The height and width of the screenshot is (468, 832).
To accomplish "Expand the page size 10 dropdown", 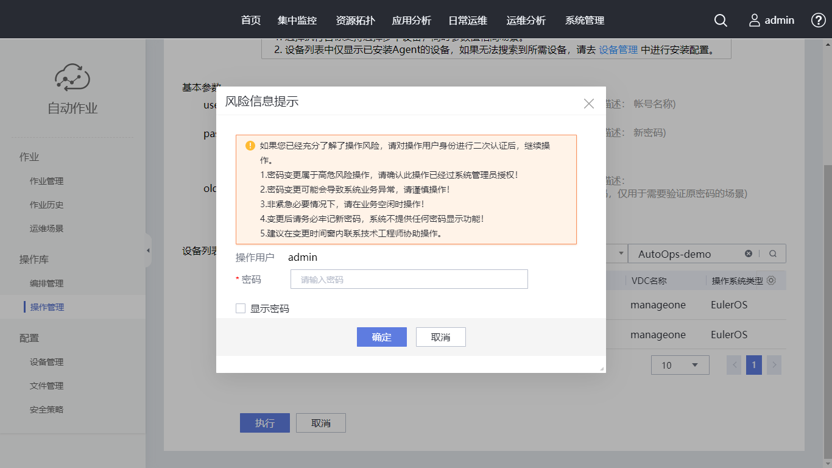I will (680, 365).
